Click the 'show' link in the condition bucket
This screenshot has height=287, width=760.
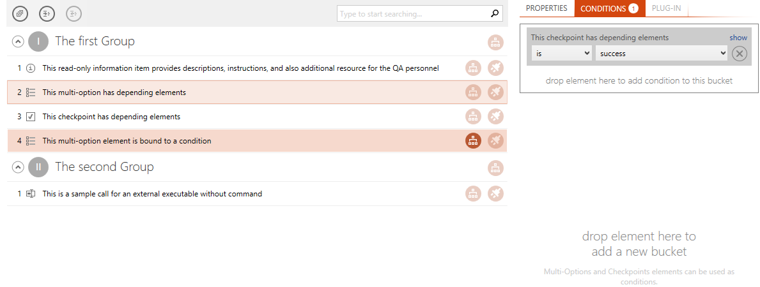tap(738, 37)
